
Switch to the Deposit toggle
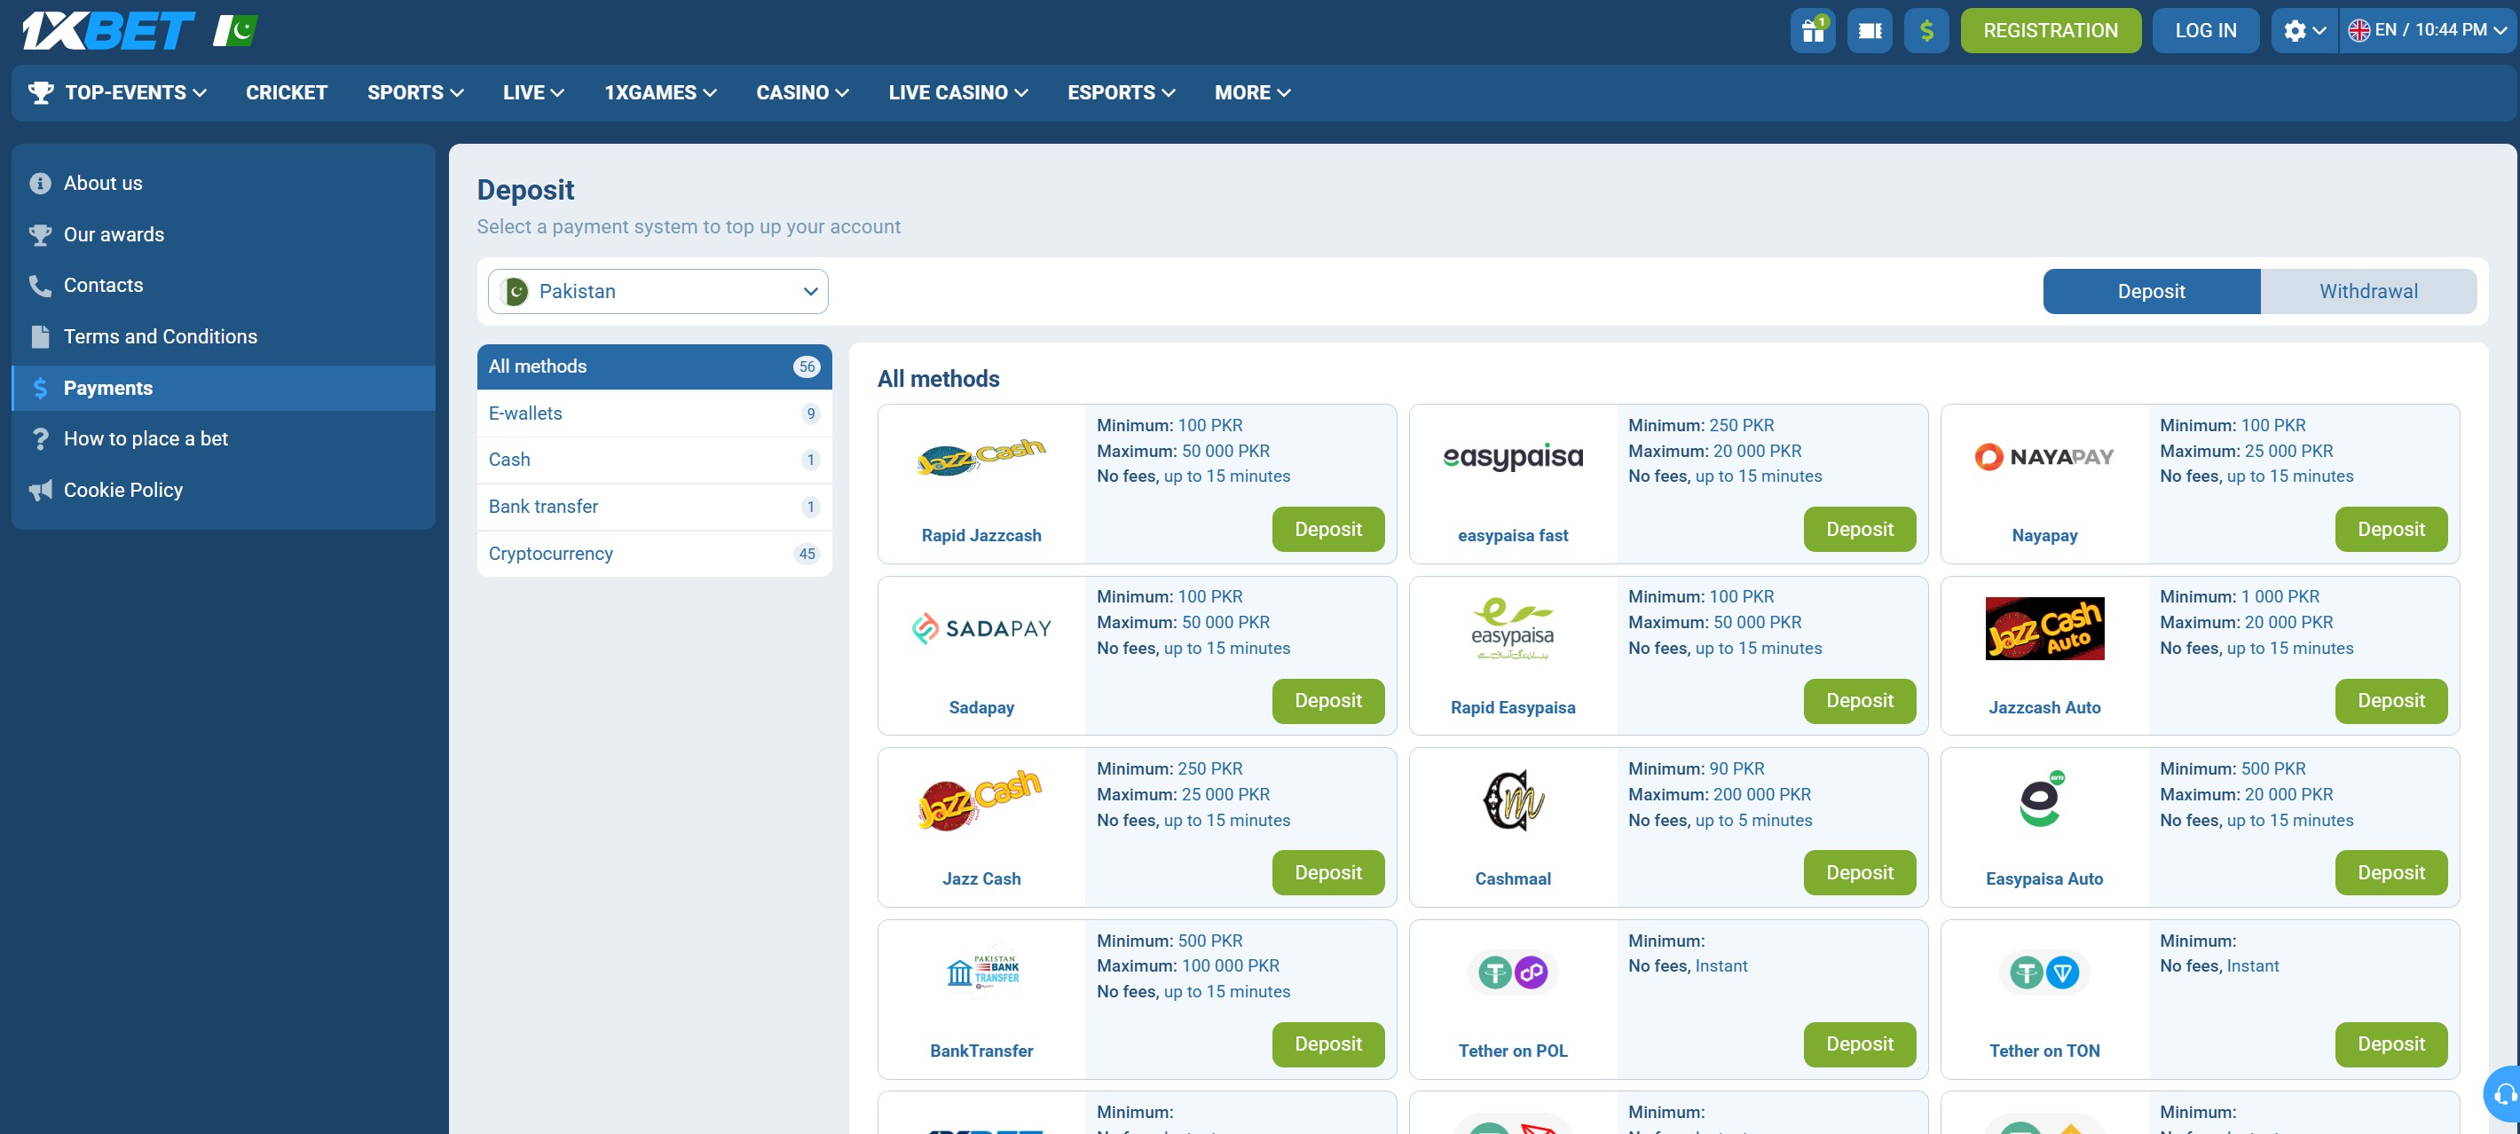pos(2150,292)
